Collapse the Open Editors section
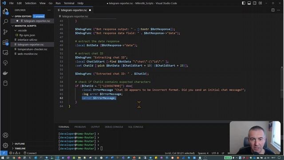This screenshot has width=284, height=160. click(x=13, y=16)
